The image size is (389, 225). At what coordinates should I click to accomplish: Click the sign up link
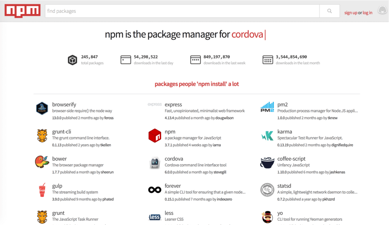(351, 12)
